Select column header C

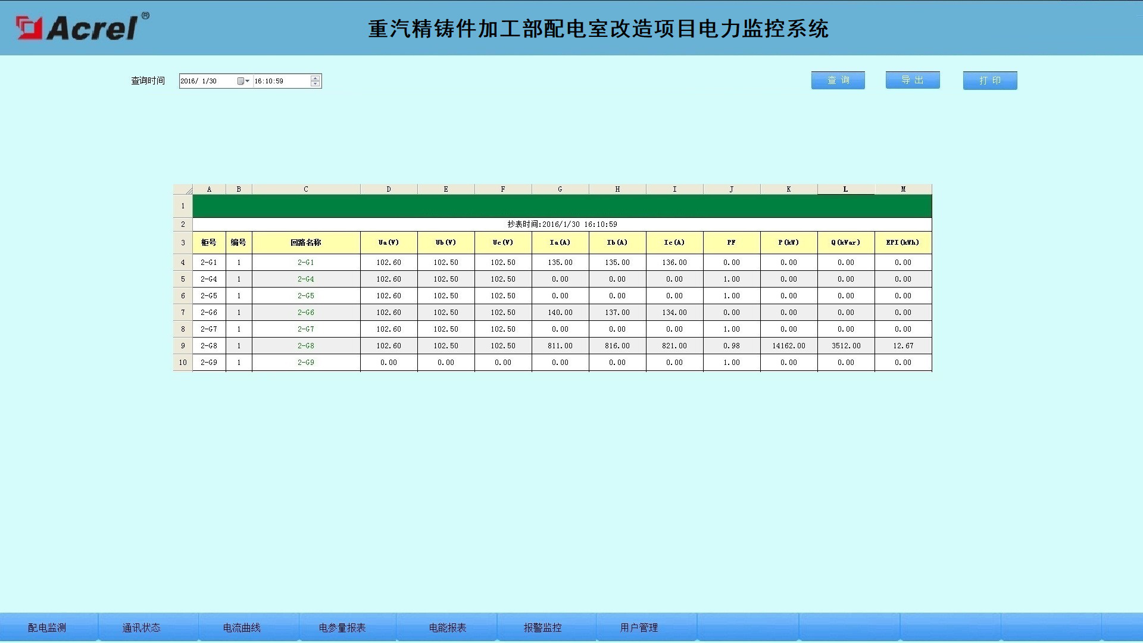tap(306, 189)
